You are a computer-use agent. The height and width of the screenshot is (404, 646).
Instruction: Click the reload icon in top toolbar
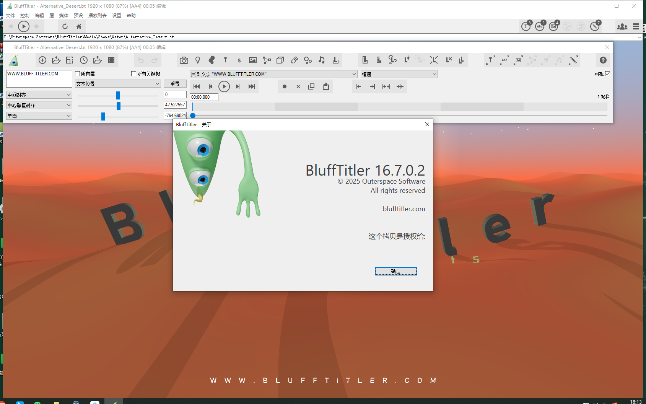65,26
